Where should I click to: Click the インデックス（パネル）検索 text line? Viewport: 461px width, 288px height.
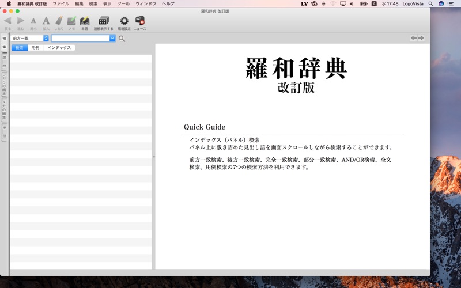coord(224,140)
